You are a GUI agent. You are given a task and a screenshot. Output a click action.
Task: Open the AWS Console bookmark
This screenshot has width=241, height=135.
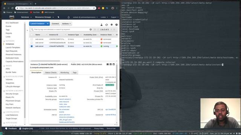coord(48,12)
